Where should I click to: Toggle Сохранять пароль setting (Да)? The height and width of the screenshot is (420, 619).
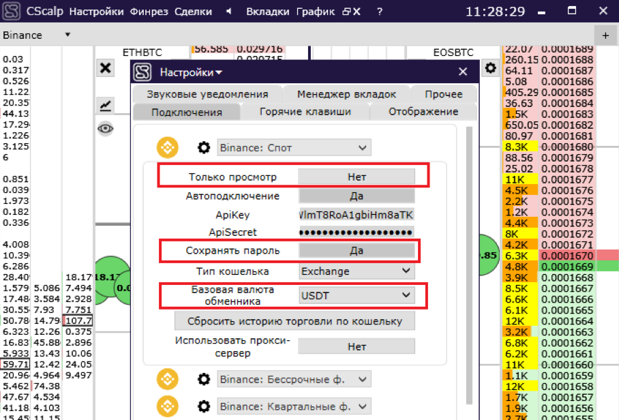click(357, 251)
